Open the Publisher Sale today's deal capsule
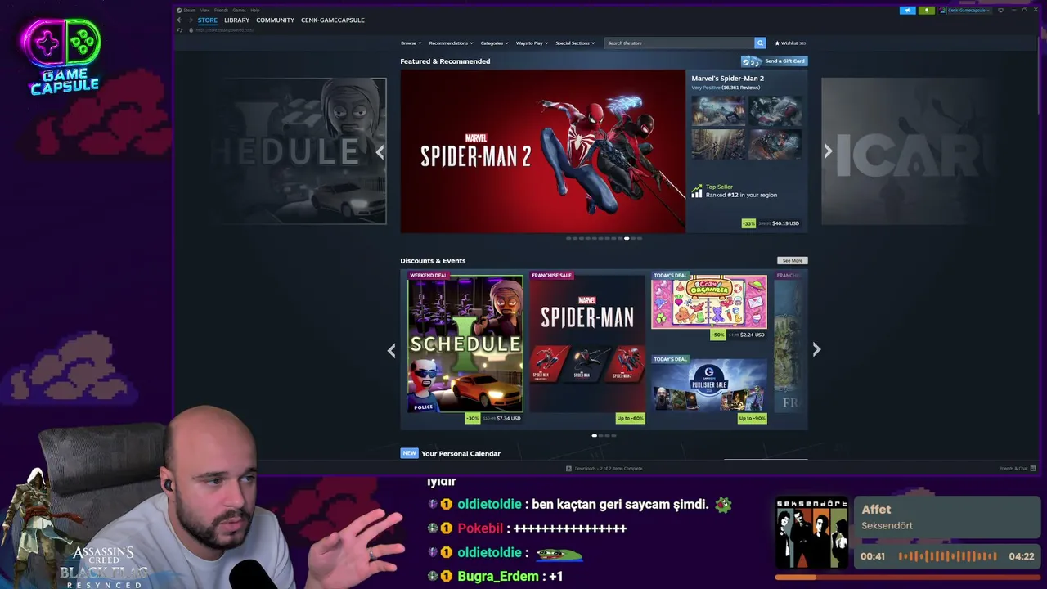This screenshot has height=589, width=1047. click(x=709, y=385)
